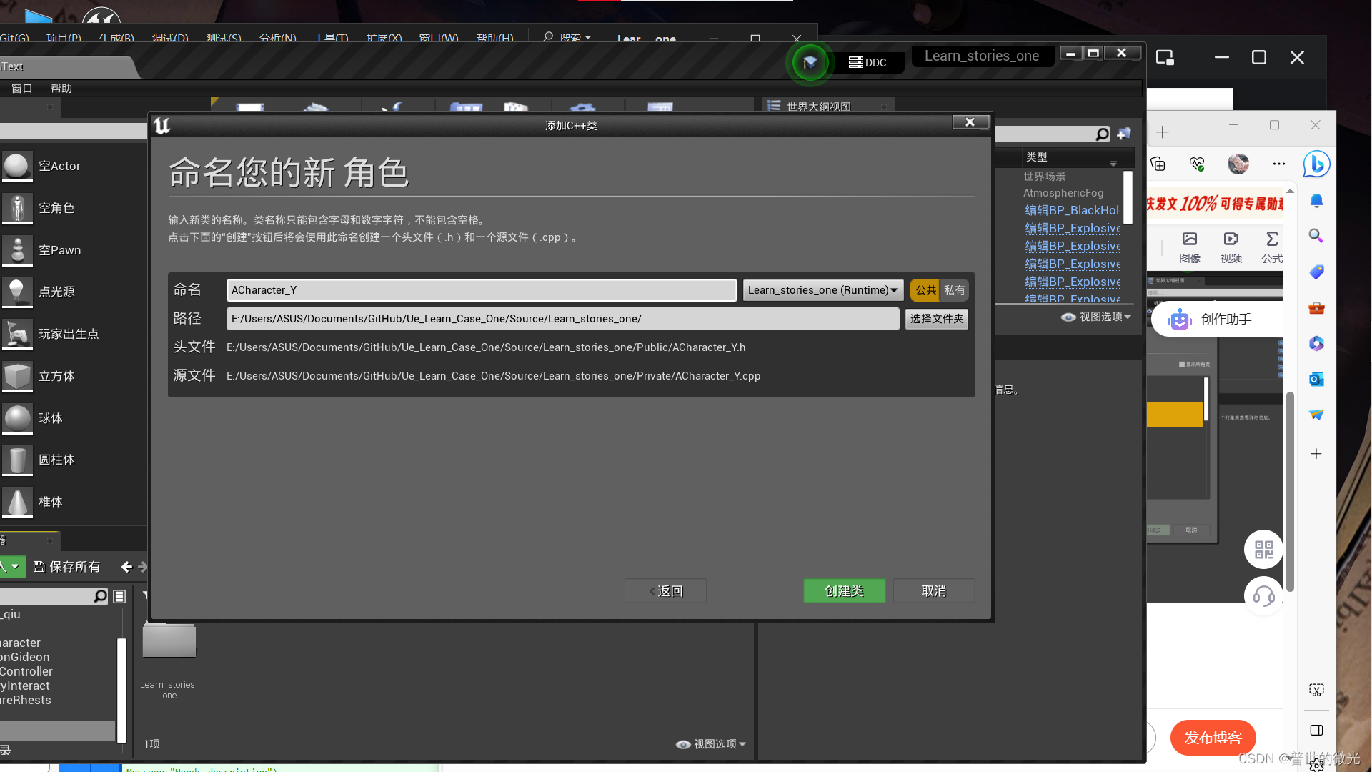
Task: Expand content browser 视图选项 dropdown
Action: (x=712, y=744)
